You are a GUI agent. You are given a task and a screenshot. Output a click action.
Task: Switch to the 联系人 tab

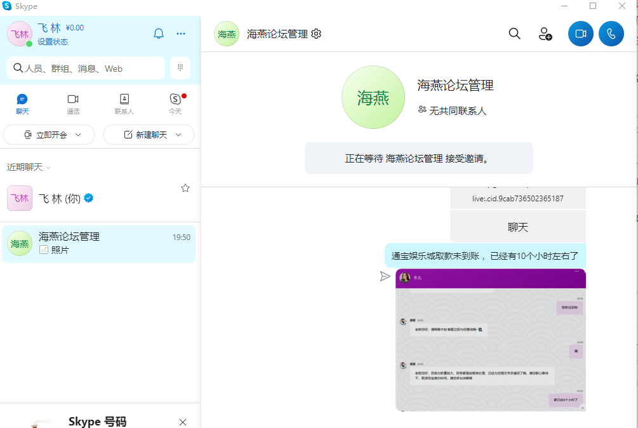click(x=124, y=104)
